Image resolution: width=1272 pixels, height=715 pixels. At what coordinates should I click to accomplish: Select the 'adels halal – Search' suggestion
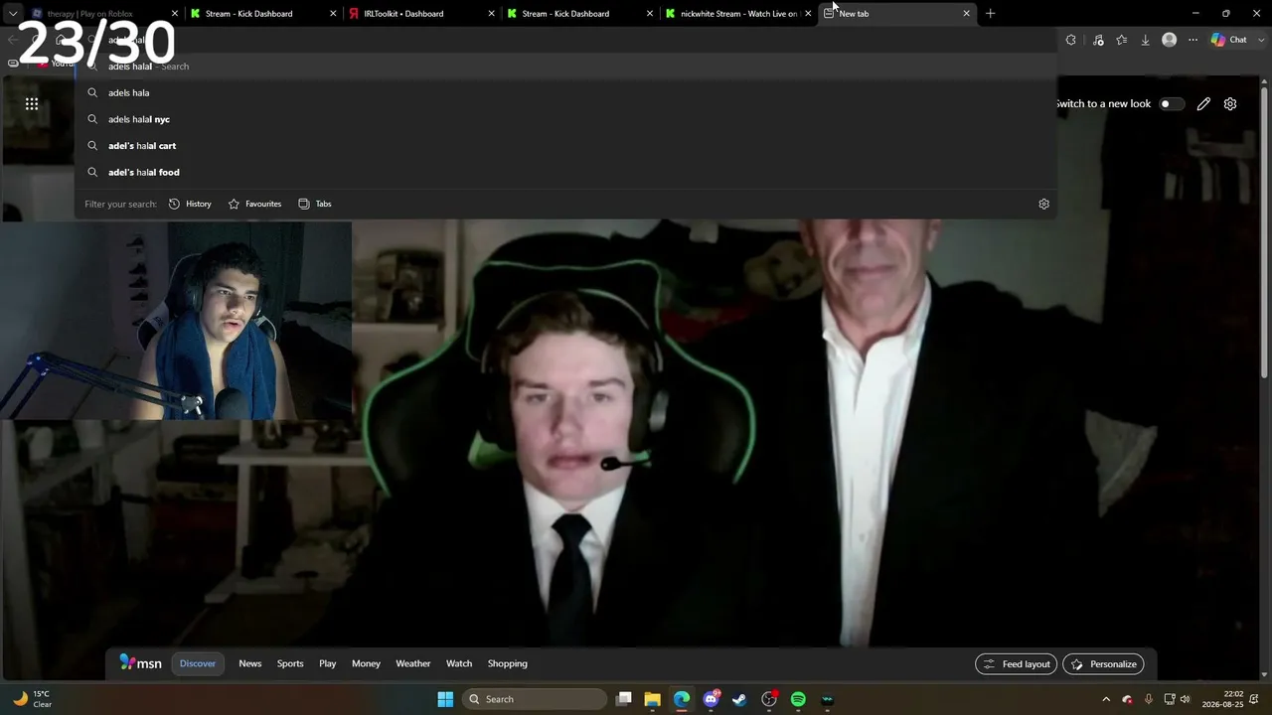(x=565, y=67)
